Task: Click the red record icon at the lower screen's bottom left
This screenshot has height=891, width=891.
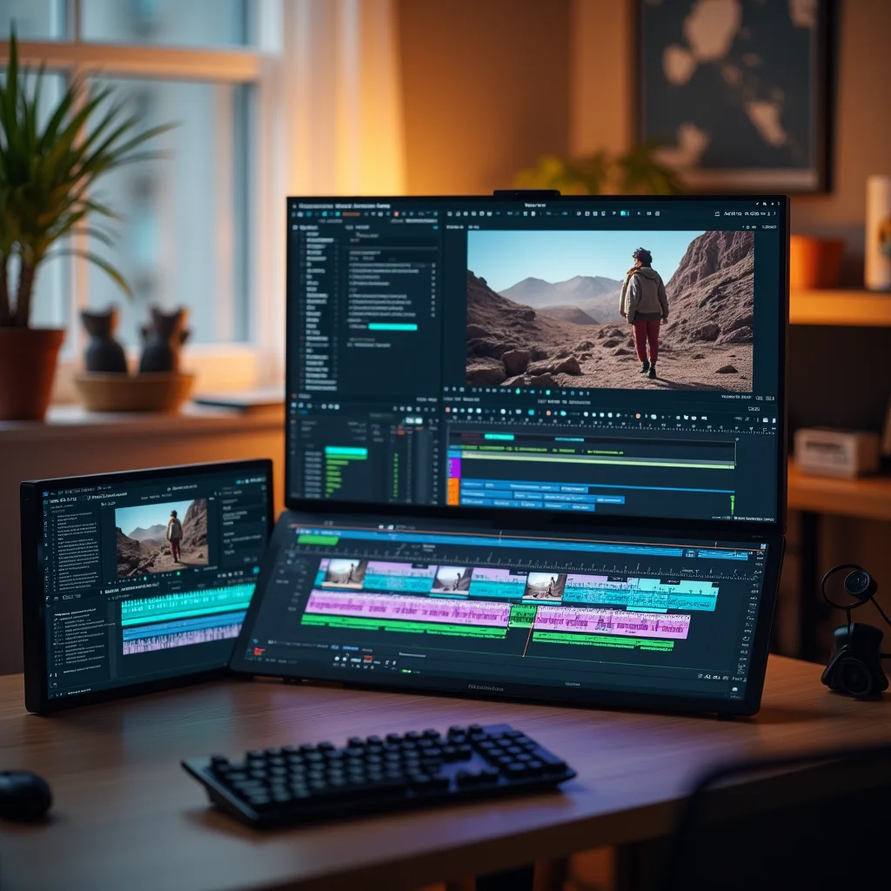Action: pos(259,652)
